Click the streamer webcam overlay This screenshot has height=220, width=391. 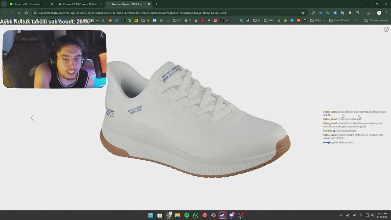[54, 59]
